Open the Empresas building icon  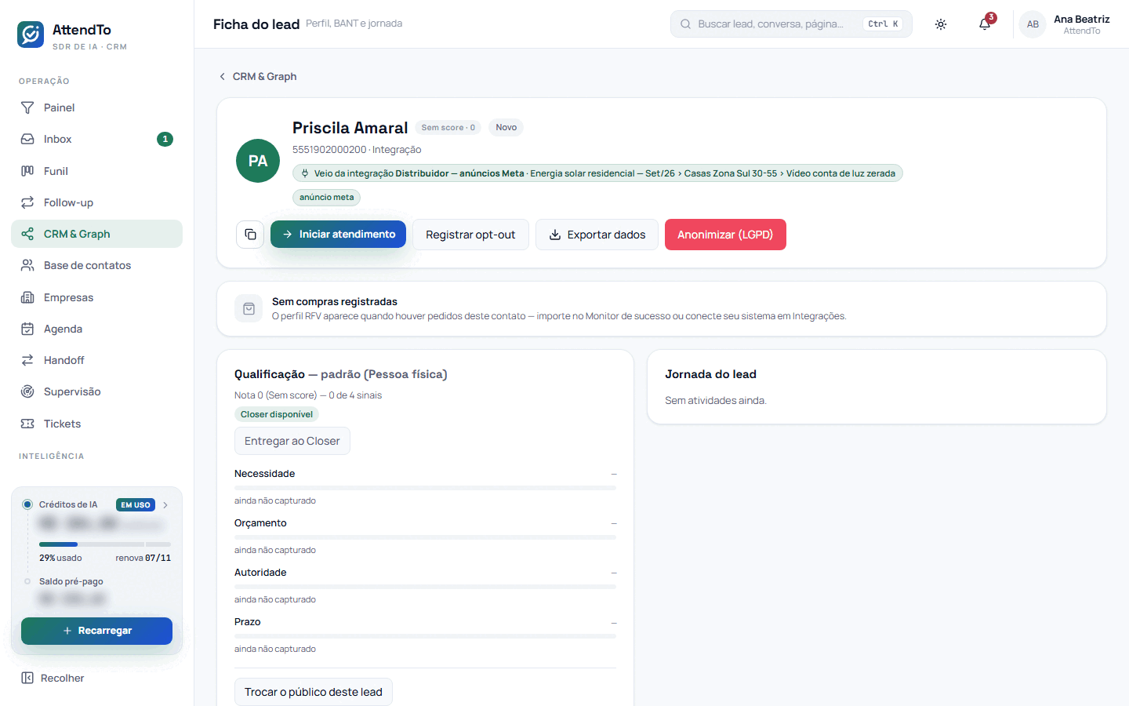click(x=27, y=297)
